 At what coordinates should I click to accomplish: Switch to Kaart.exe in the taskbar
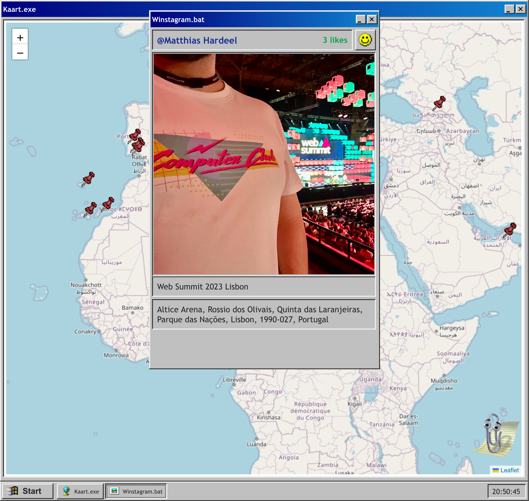click(x=80, y=491)
